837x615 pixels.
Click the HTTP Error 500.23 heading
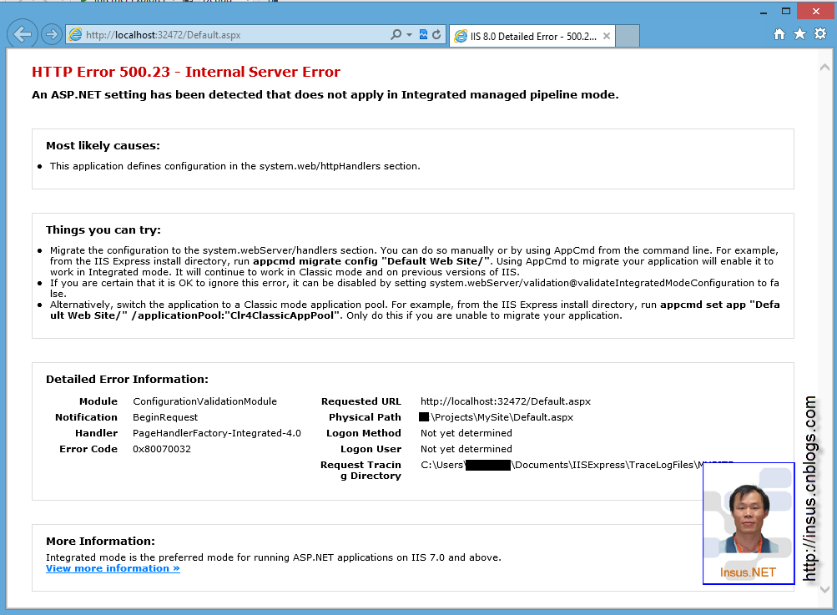point(186,72)
